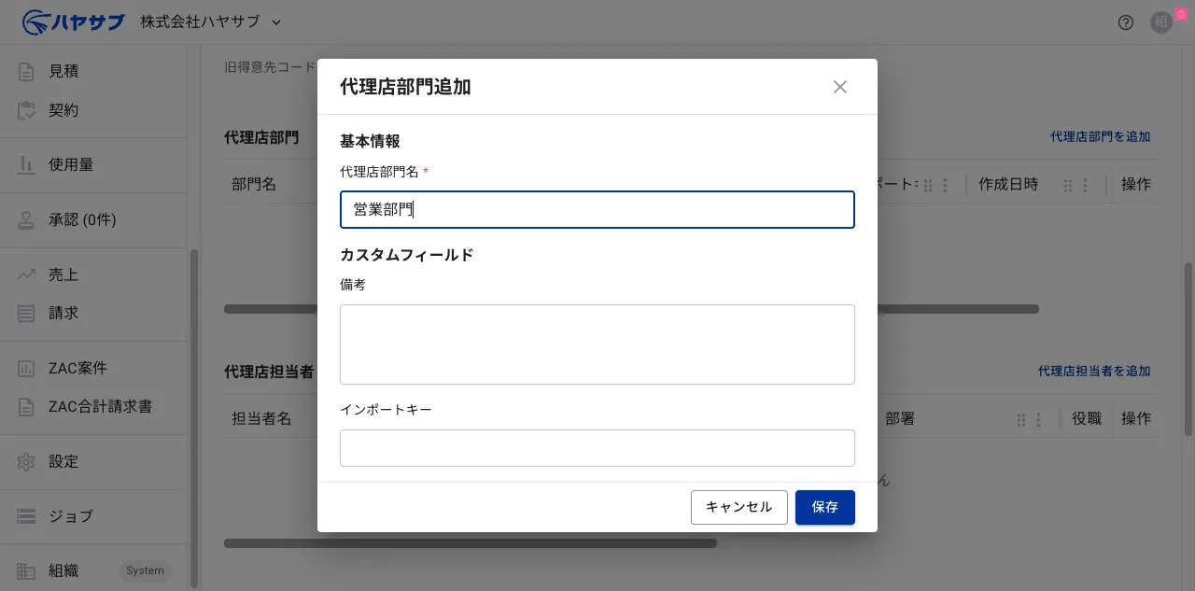Click the 担当者名 column header
The image size is (1195, 591).
coord(261,419)
